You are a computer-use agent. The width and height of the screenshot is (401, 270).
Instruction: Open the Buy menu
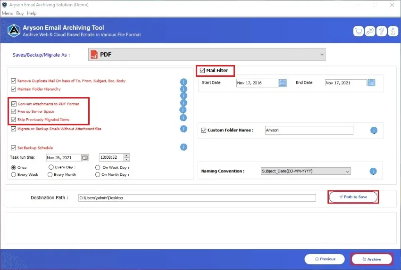click(x=20, y=13)
